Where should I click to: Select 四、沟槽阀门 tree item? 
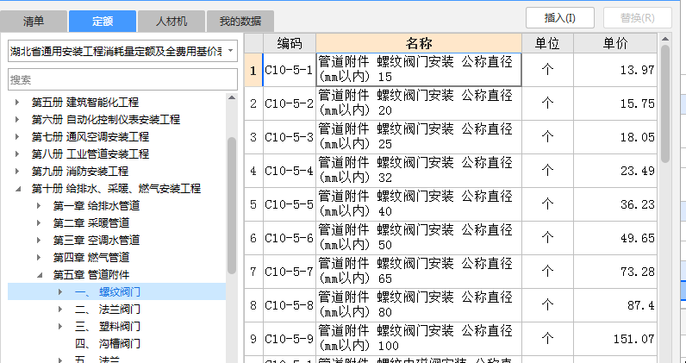click(107, 344)
